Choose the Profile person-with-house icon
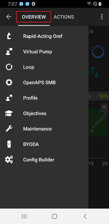 pos(9,98)
